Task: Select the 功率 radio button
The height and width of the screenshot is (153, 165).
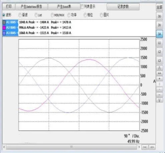Action: 69,15
